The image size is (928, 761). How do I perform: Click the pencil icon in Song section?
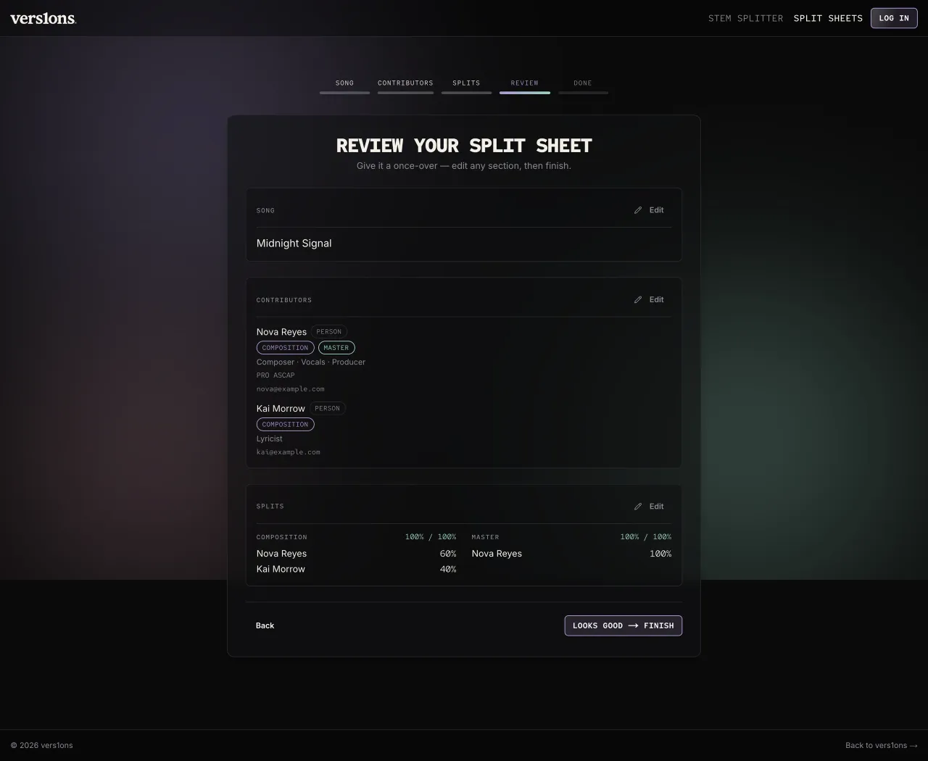(638, 210)
